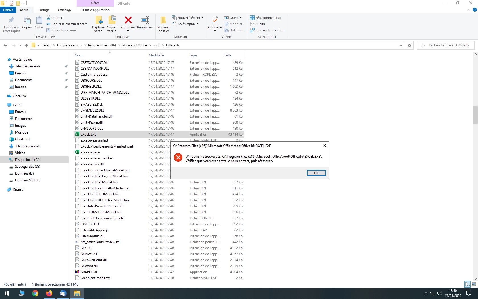
Task: Open Accès rapide in the navigation pane
Action: click(22, 60)
